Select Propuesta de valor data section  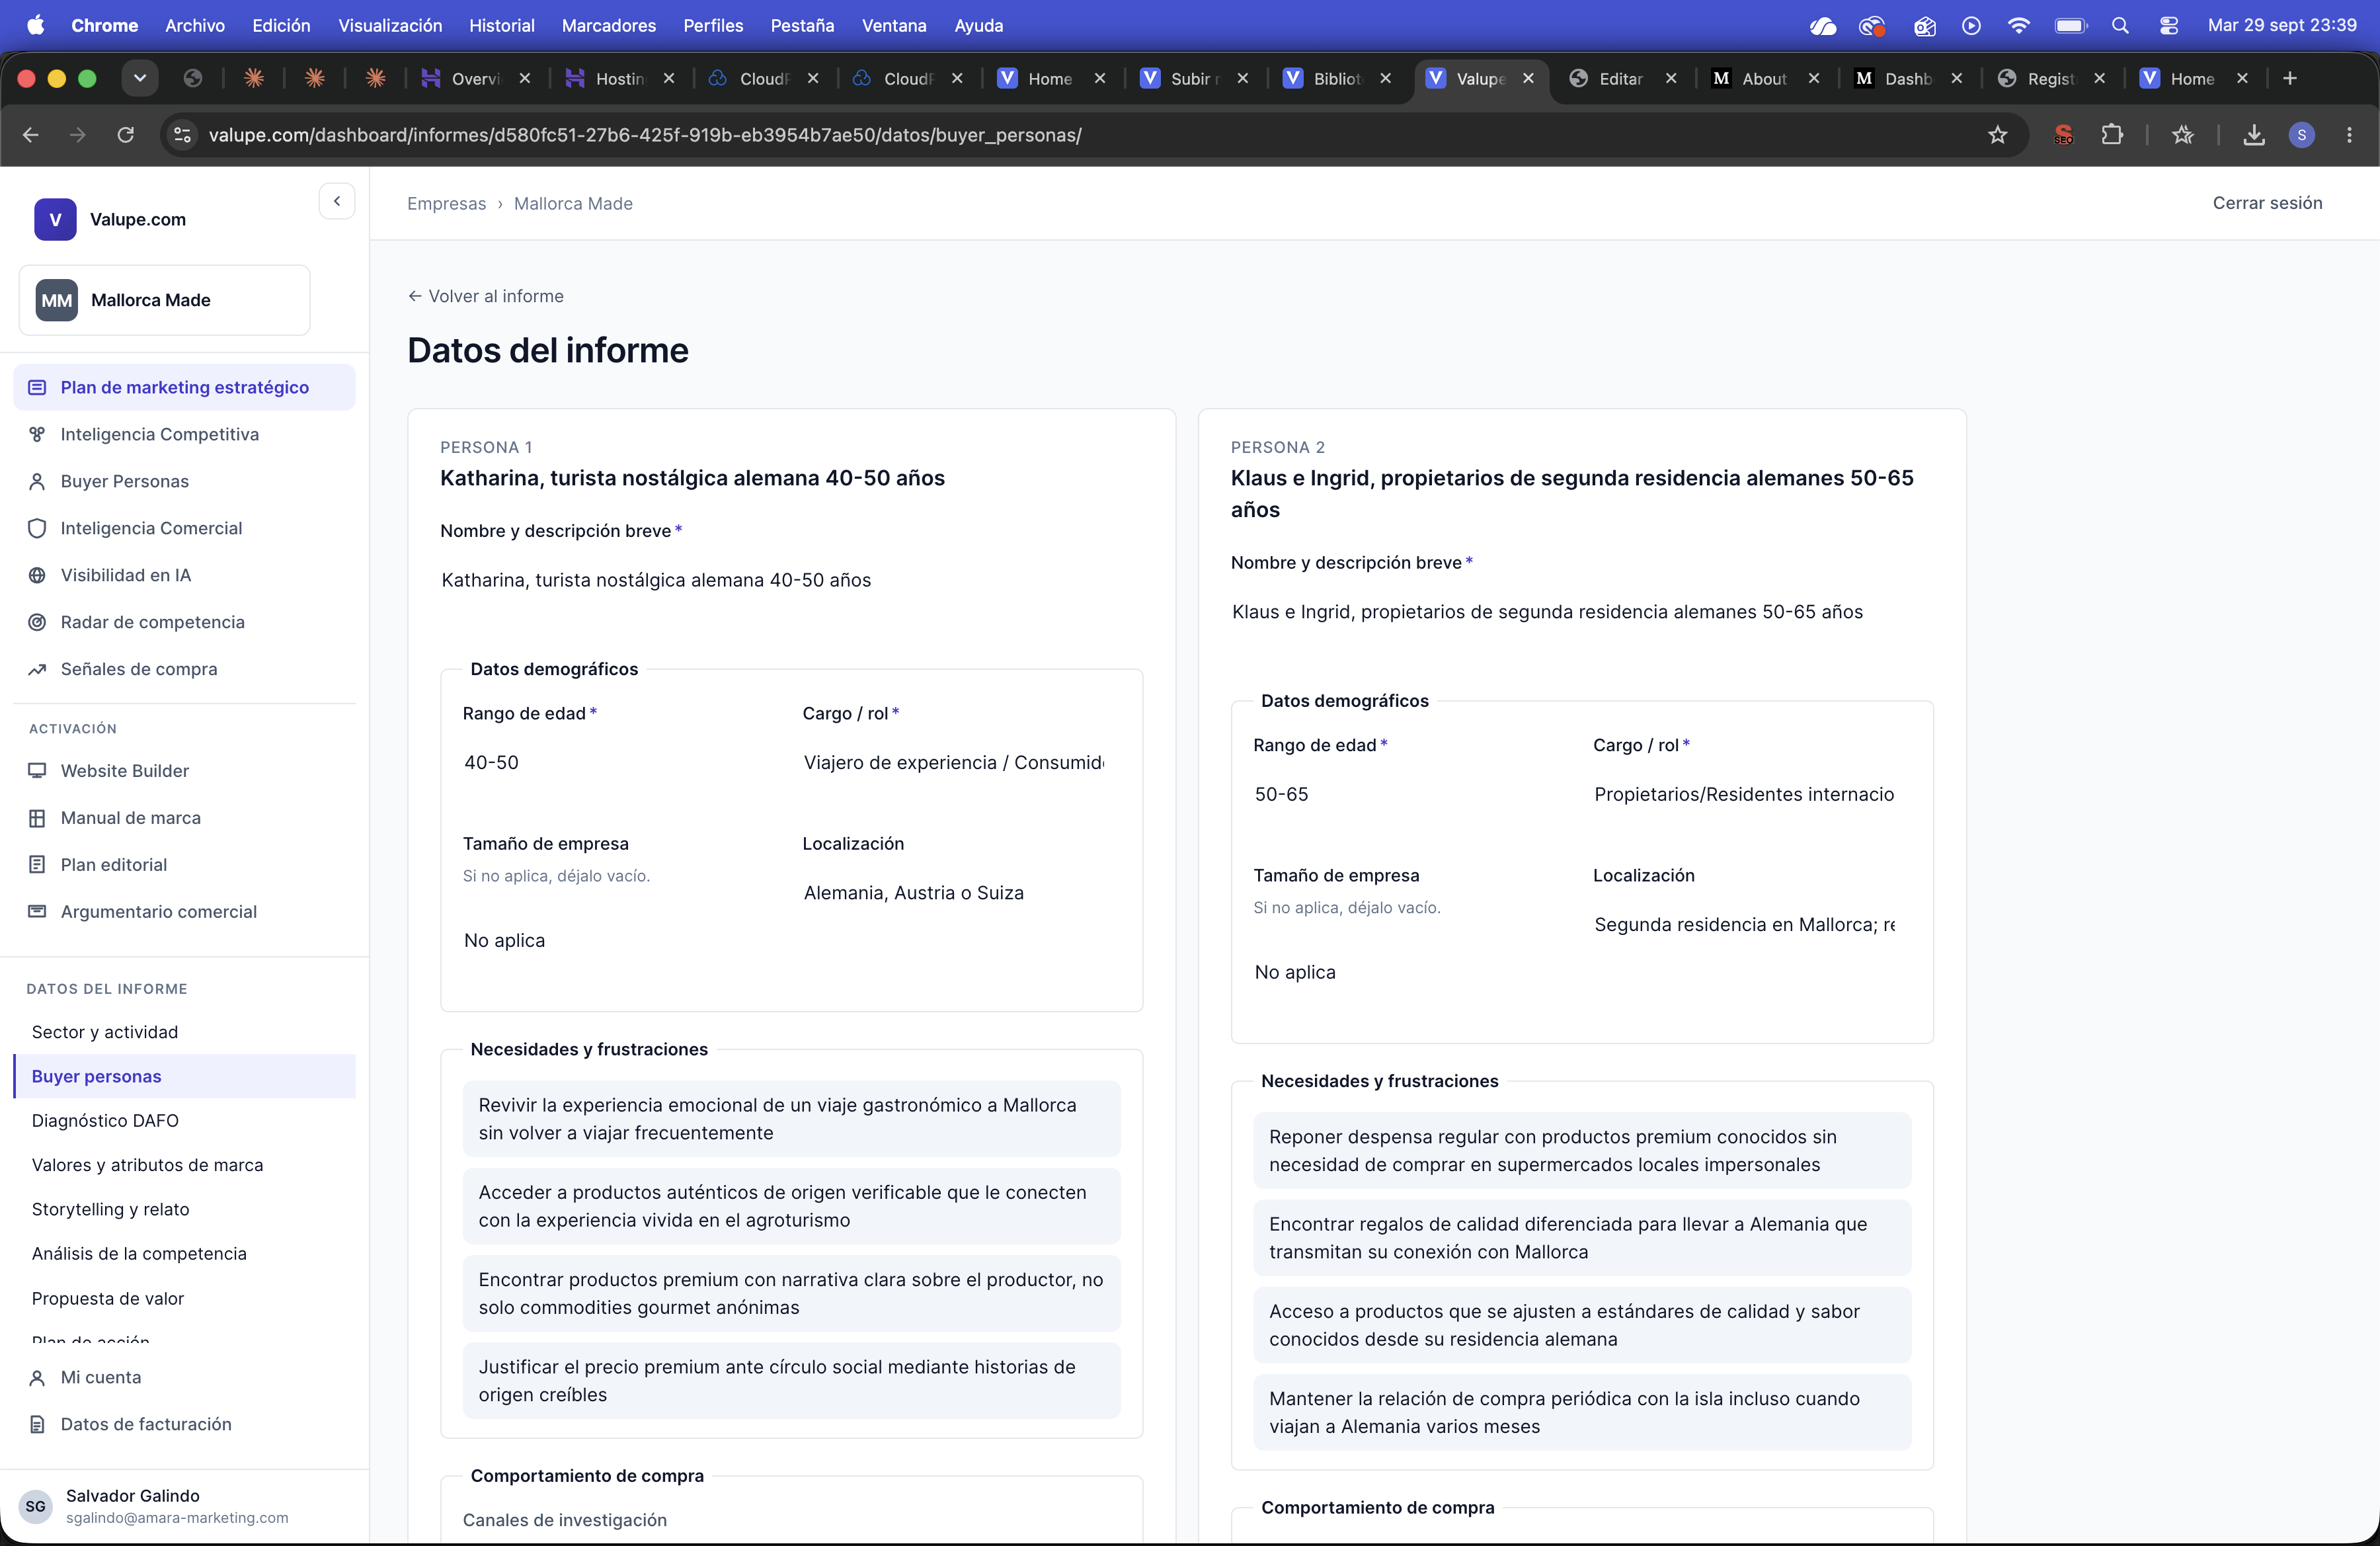185,1298
